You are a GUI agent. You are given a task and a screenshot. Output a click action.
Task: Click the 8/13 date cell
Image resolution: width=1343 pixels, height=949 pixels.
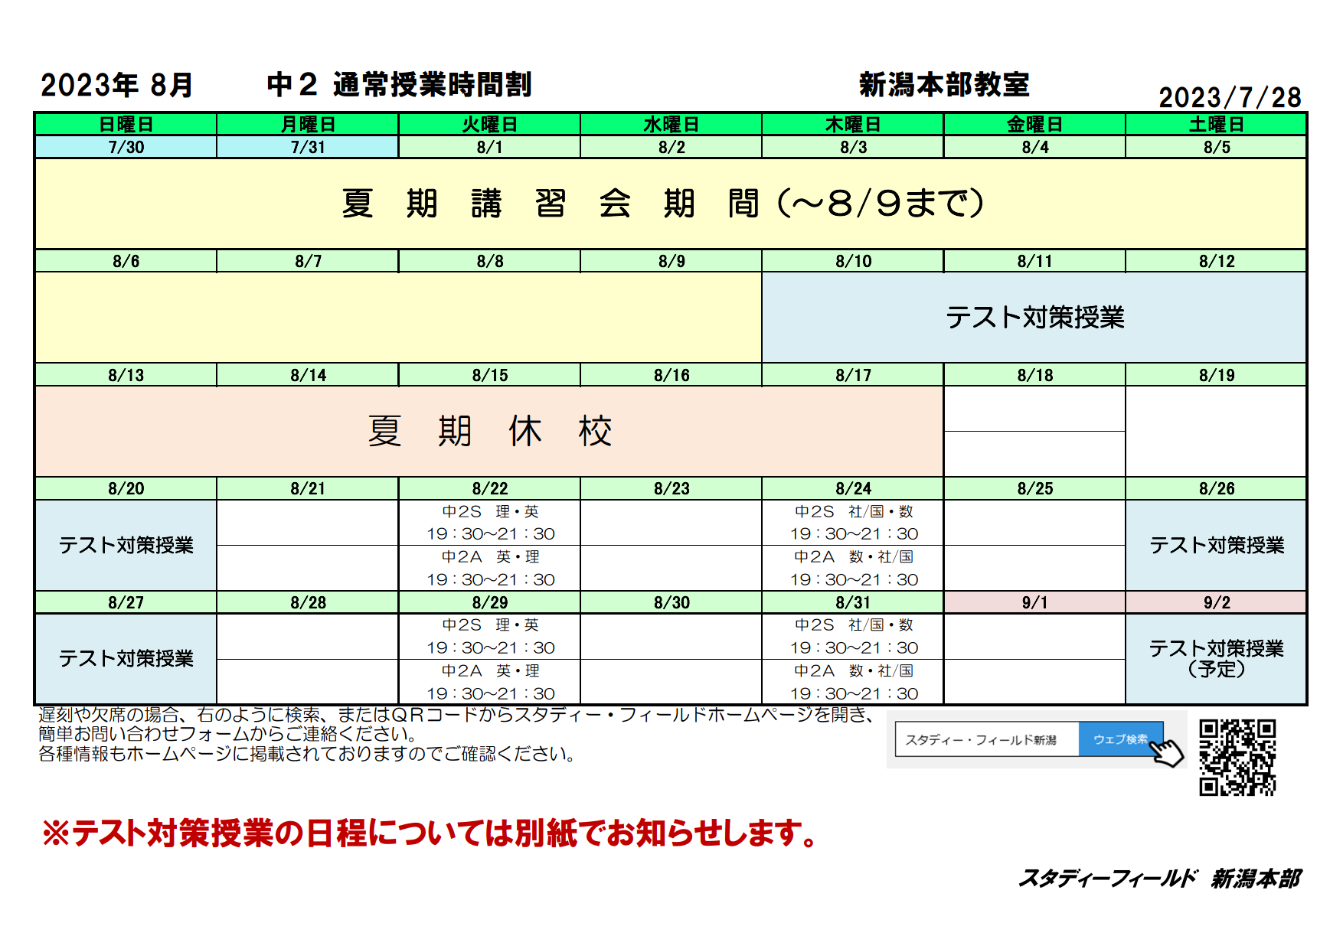[x=126, y=375]
